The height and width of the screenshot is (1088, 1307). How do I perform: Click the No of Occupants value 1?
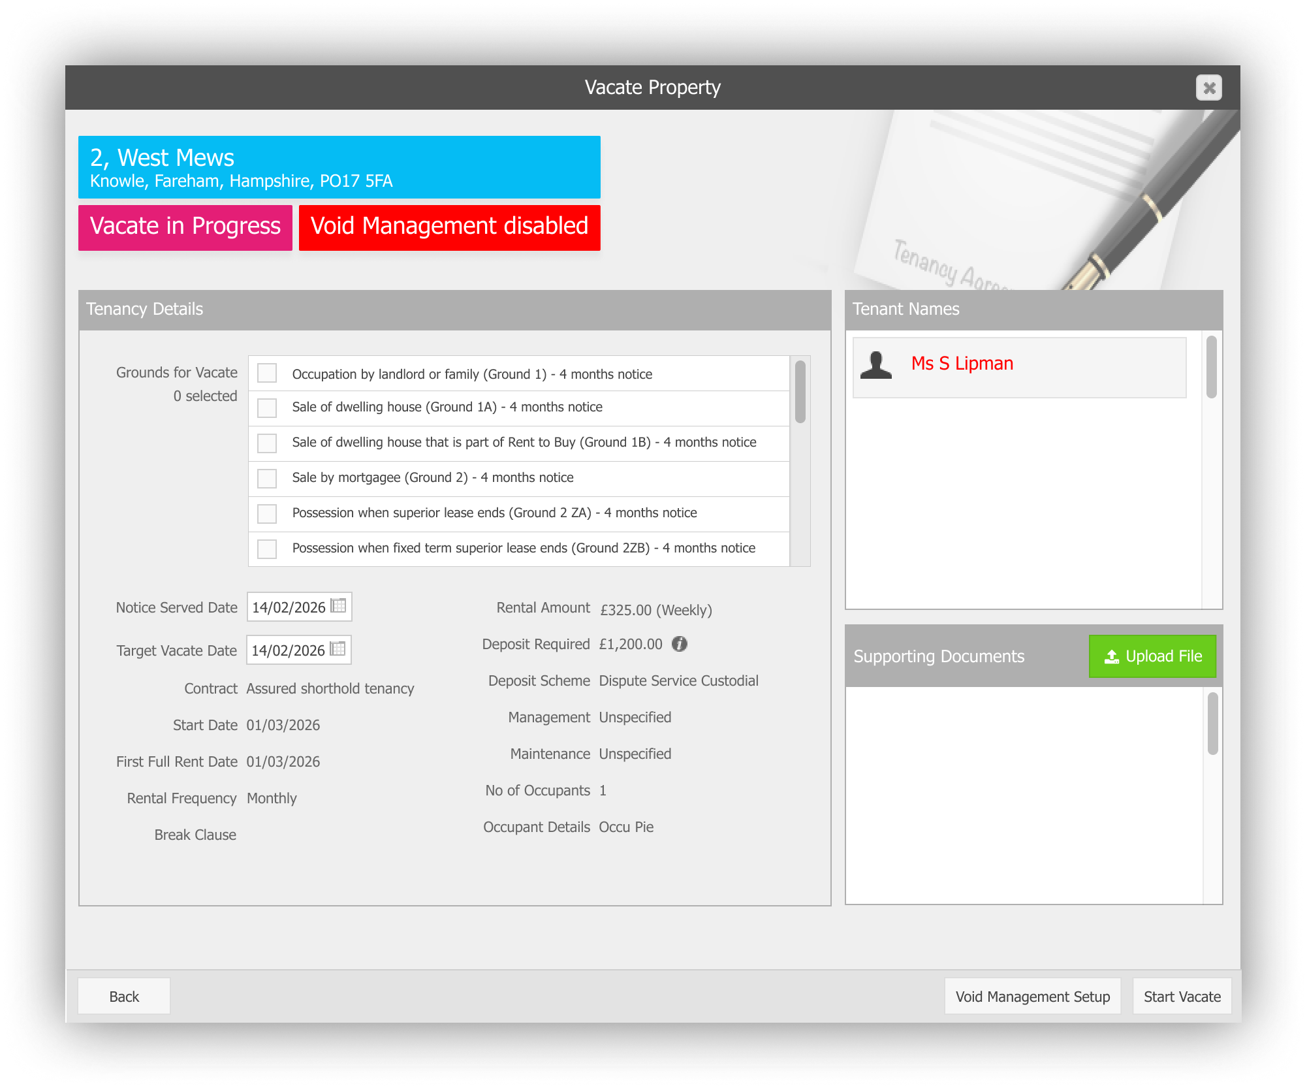click(x=603, y=790)
